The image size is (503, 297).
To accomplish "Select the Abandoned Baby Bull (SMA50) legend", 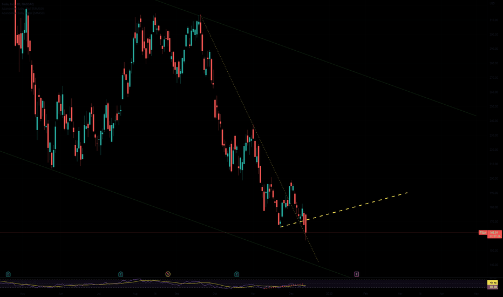I will [23, 9].
